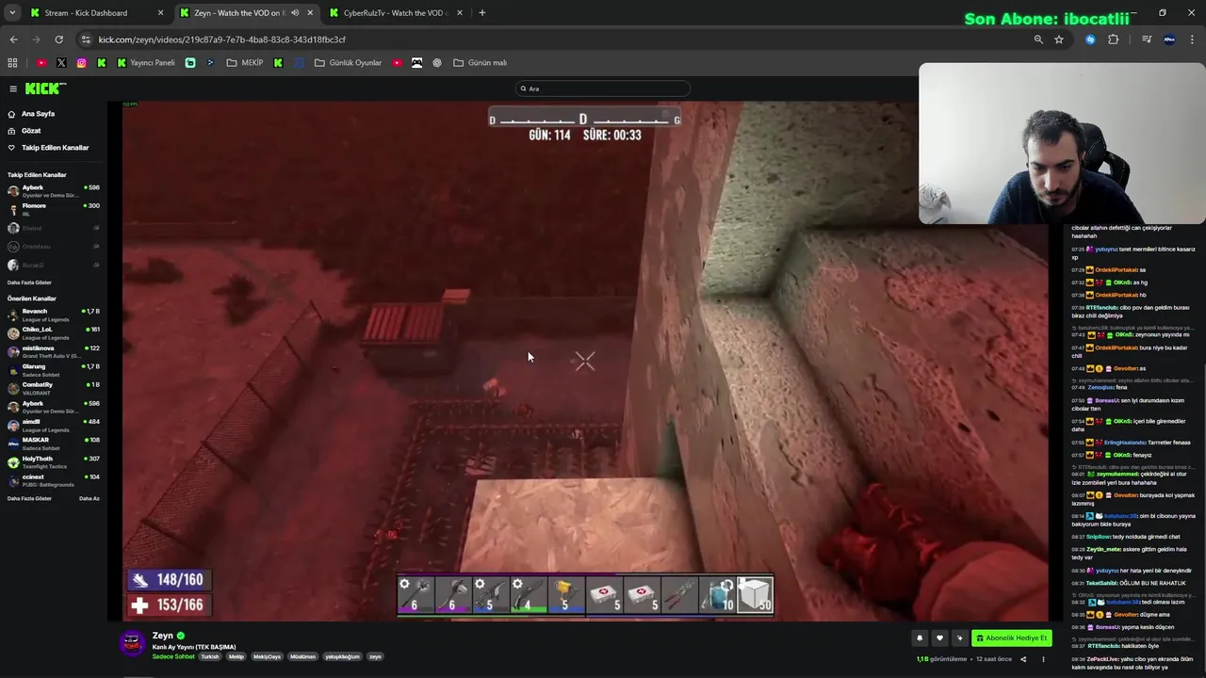Screen dimensions: 1206x678
Task: Open the media control icon in toolbar
Action: [1147, 40]
